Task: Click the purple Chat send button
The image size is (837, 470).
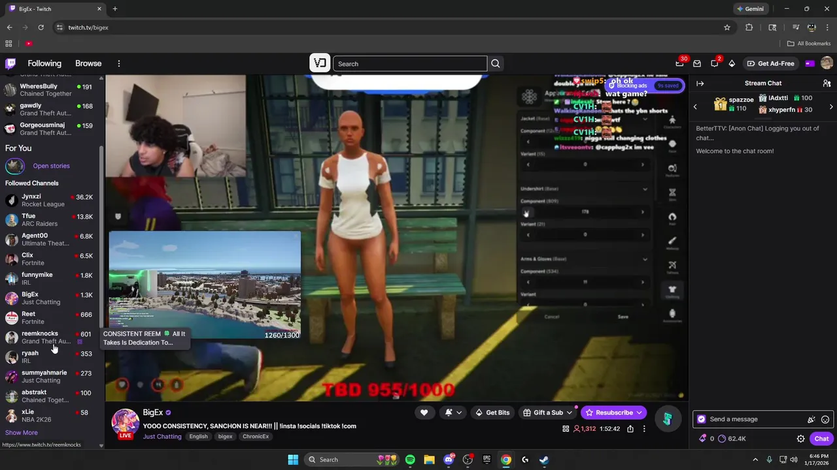Action: pyautogui.click(x=821, y=439)
